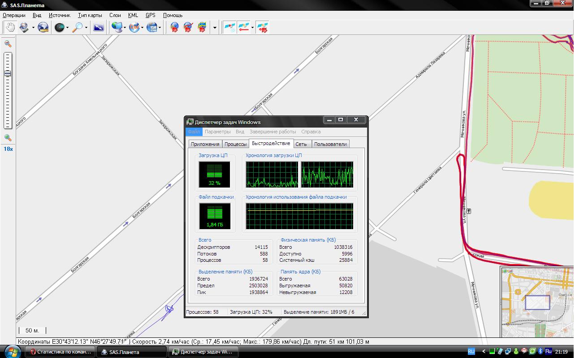This screenshot has width=575, height=358.
Task: Open the Параметры menu in Task Manager
Action: click(x=217, y=132)
